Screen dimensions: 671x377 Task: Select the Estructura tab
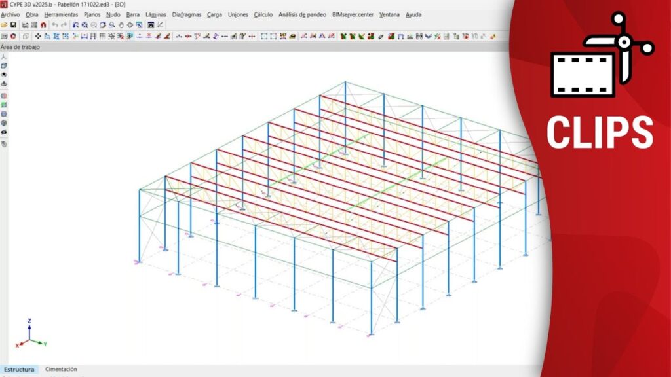19,370
